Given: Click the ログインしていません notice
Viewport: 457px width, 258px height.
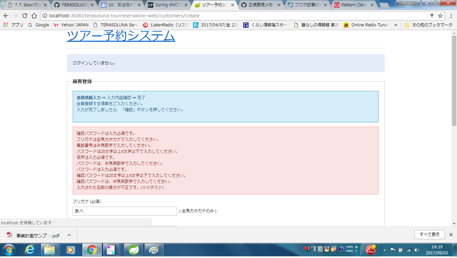Looking at the screenshot, I should [x=94, y=63].
